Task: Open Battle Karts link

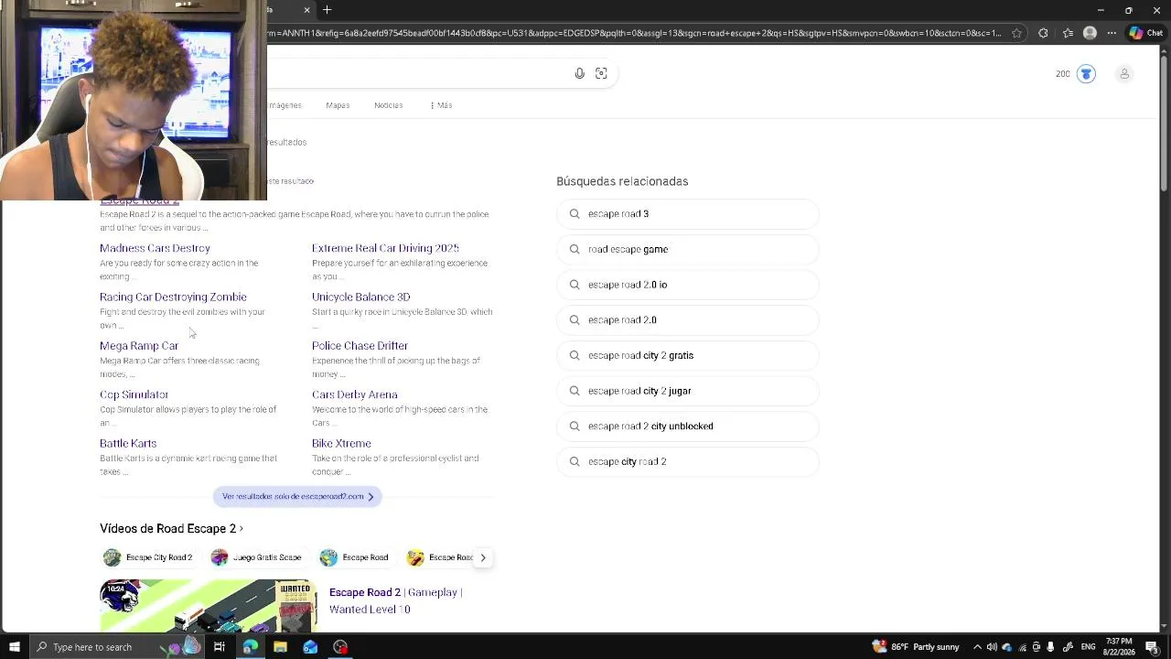Action: click(128, 443)
